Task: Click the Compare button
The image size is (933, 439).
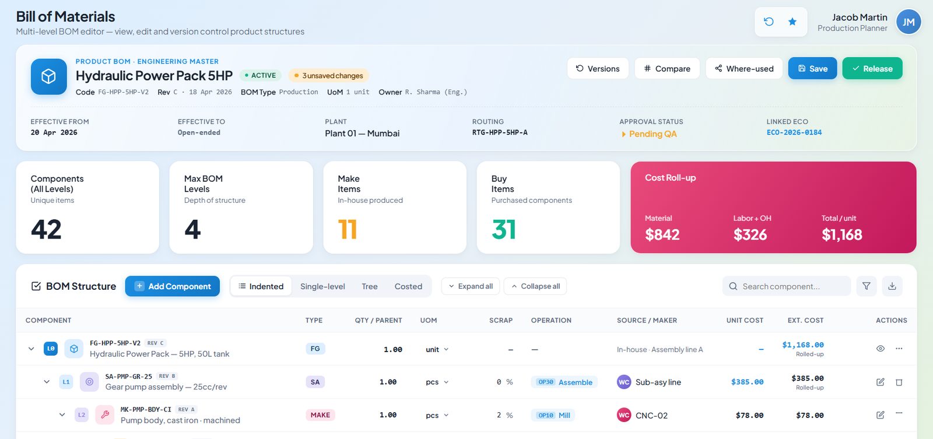Action: (x=667, y=68)
